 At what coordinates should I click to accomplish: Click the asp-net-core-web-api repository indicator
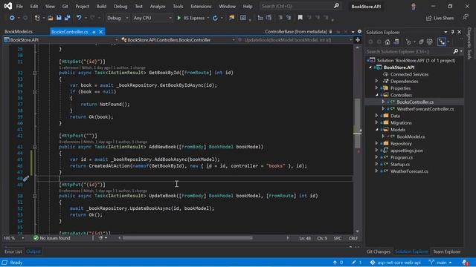396,263
